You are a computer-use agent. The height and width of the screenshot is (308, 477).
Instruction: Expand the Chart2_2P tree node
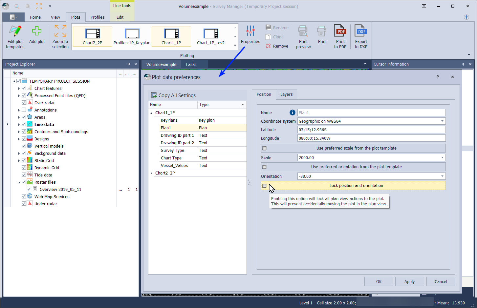coord(151,173)
